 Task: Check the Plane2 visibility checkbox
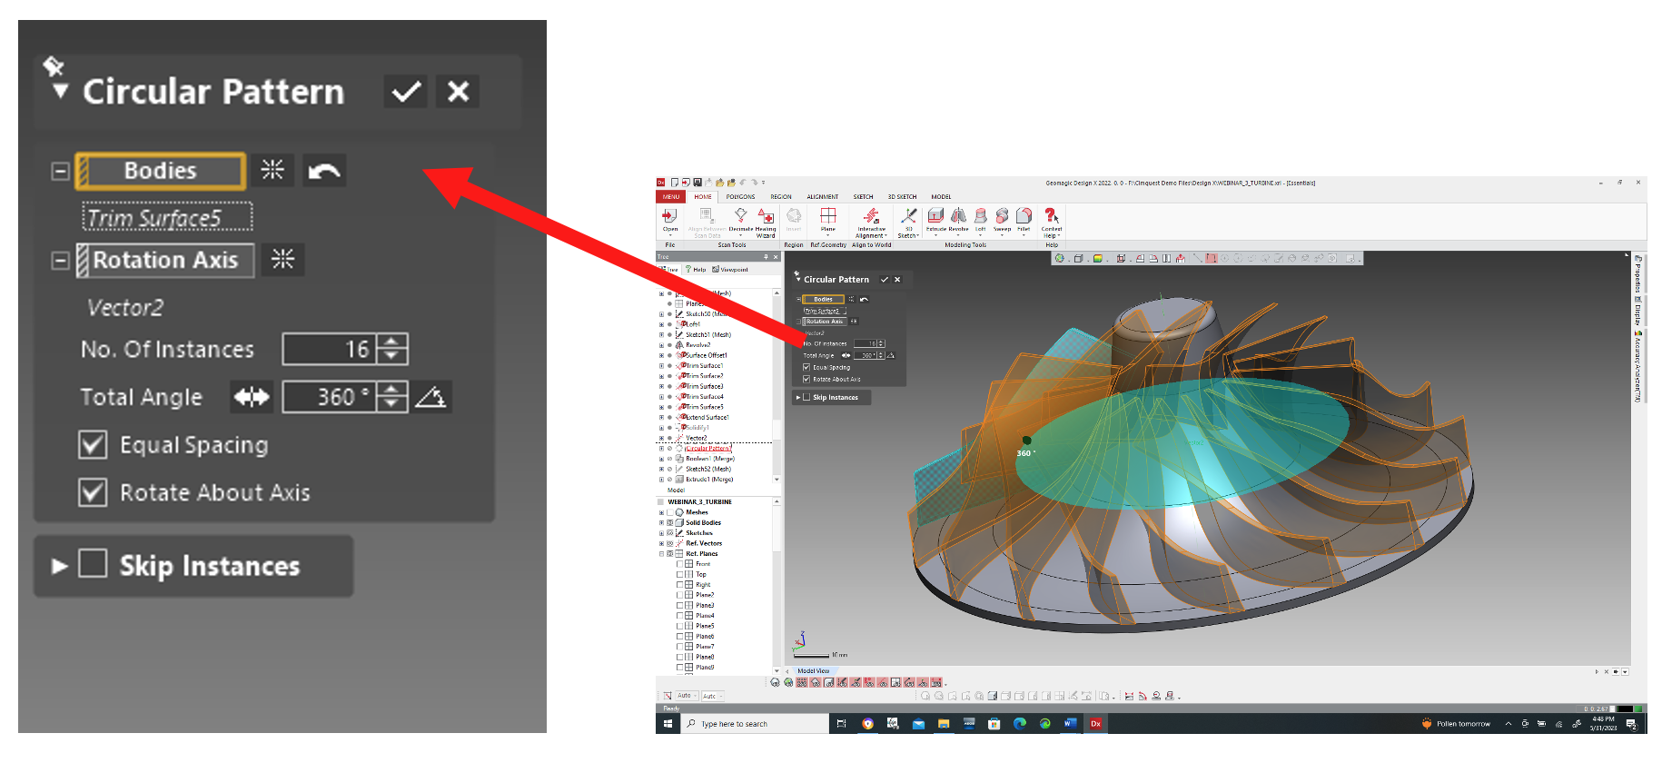coord(679,595)
